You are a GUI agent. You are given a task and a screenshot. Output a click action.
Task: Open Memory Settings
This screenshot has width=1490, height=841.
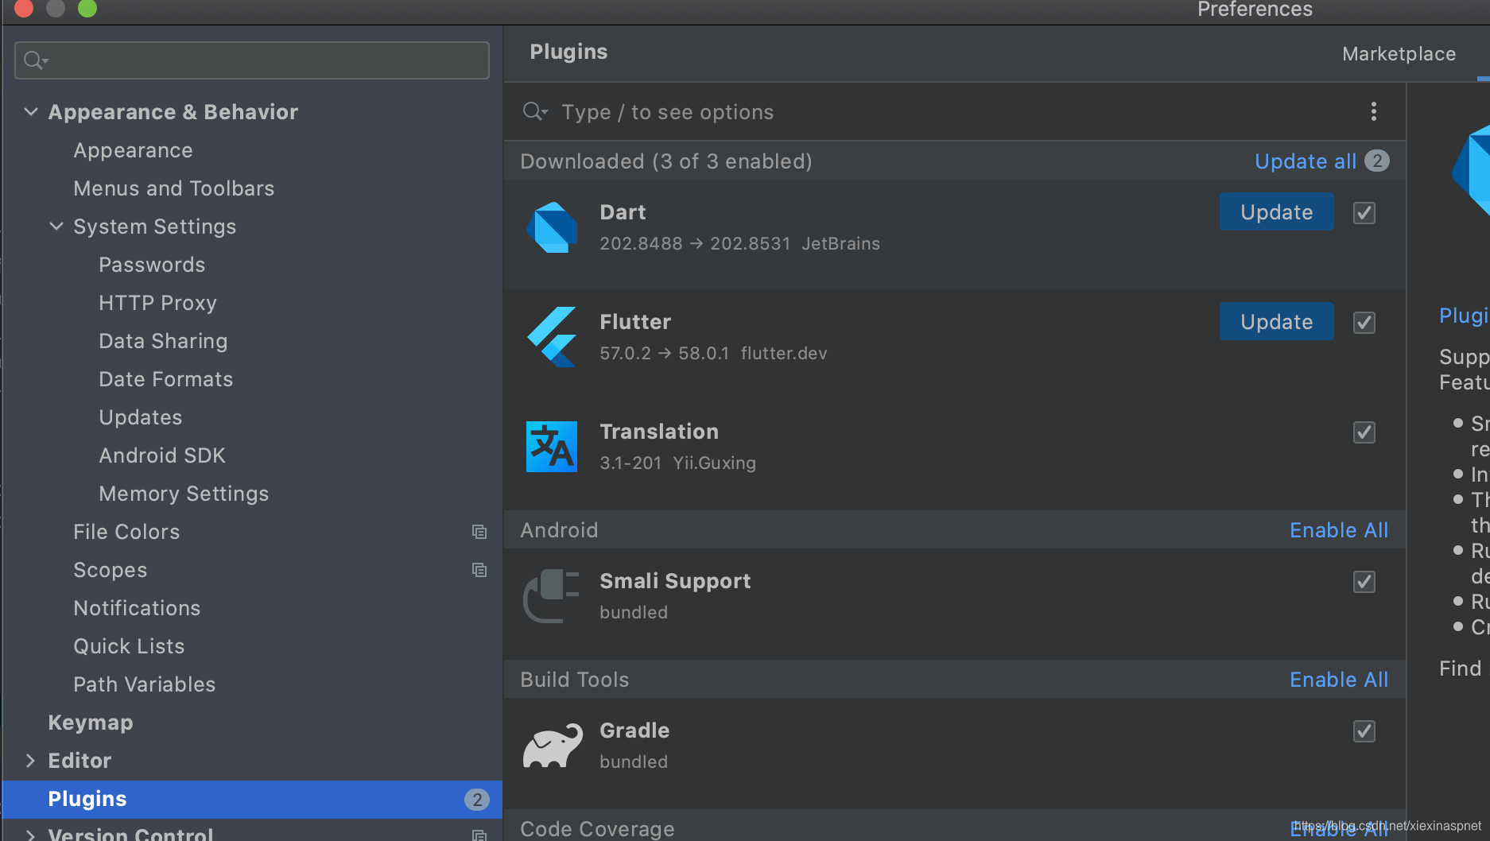[184, 494]
